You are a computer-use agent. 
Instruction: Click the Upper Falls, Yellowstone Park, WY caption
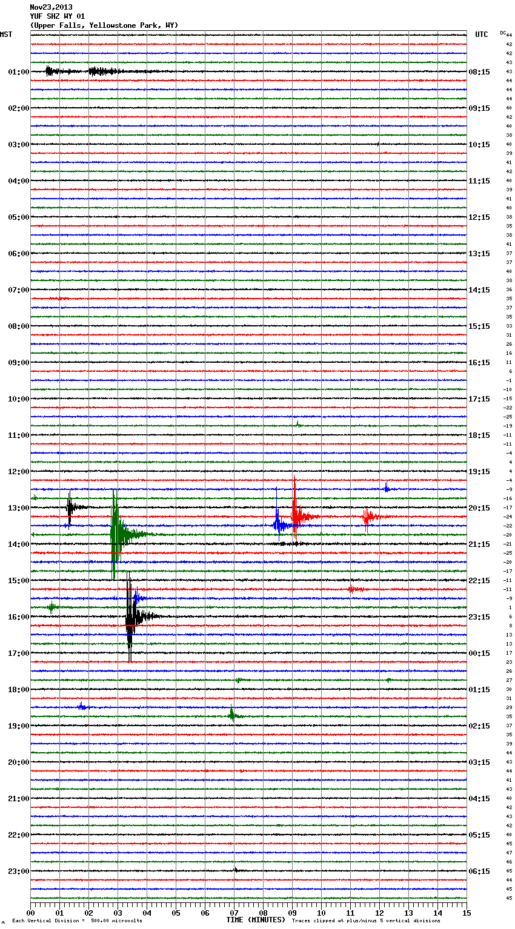click(104, 25)
